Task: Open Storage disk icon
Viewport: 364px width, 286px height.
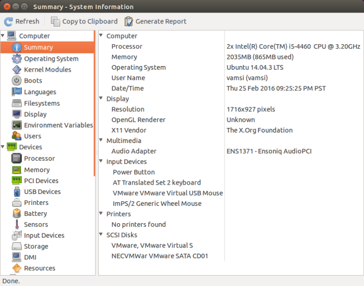Action: pos(17,246)
